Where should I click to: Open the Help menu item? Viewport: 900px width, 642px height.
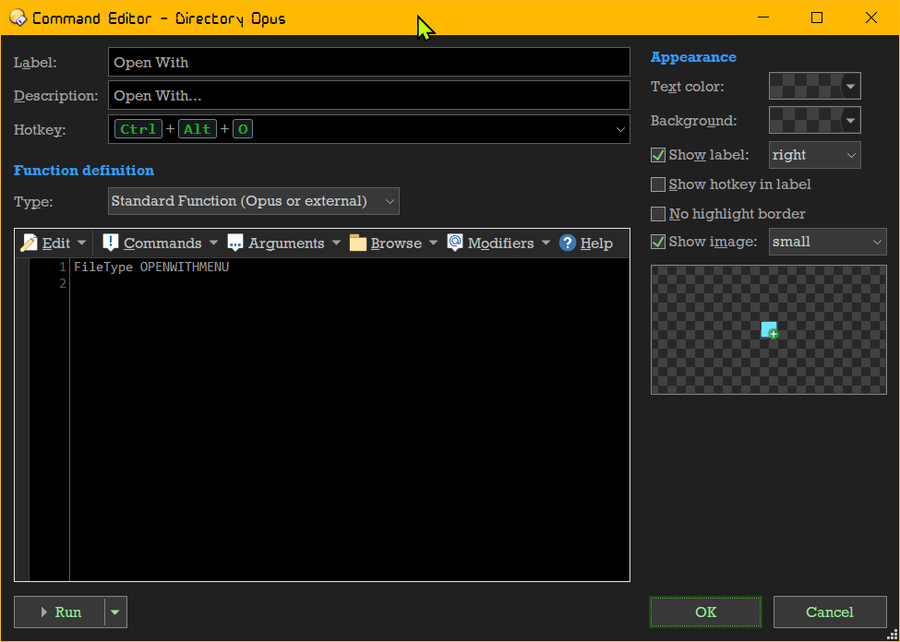(586, 244)
